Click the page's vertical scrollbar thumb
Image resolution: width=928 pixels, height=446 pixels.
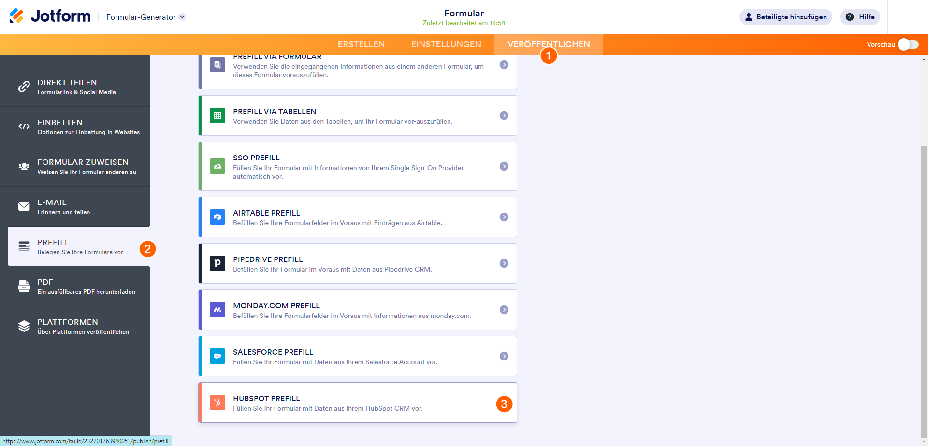[x=924, y=292]
